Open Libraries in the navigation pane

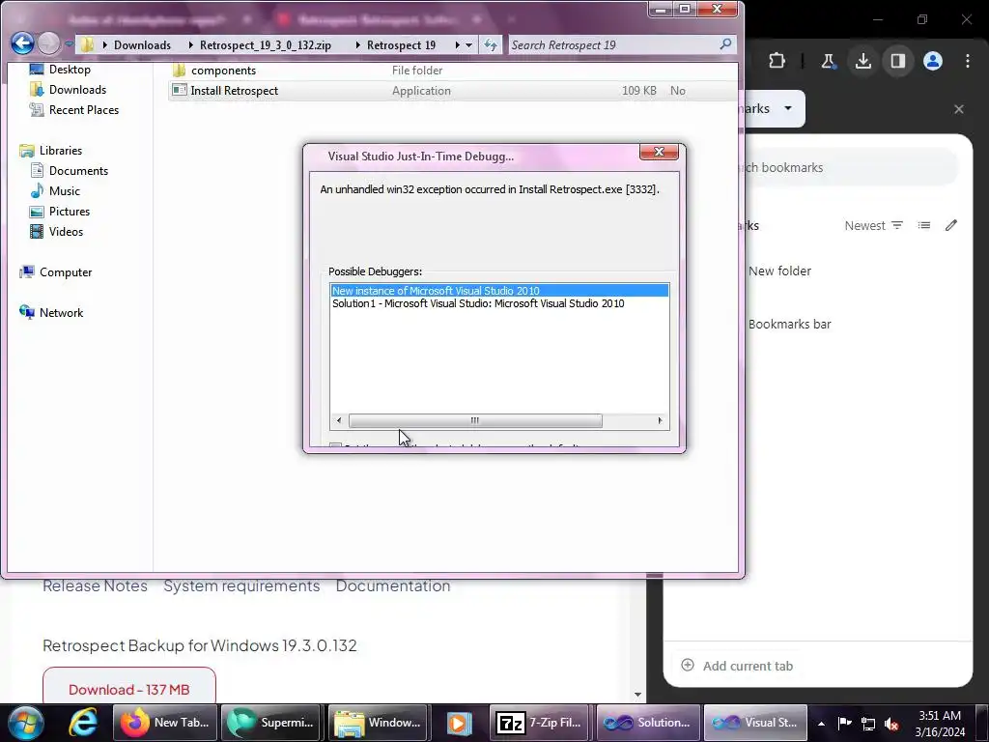(x=61, y=150)
